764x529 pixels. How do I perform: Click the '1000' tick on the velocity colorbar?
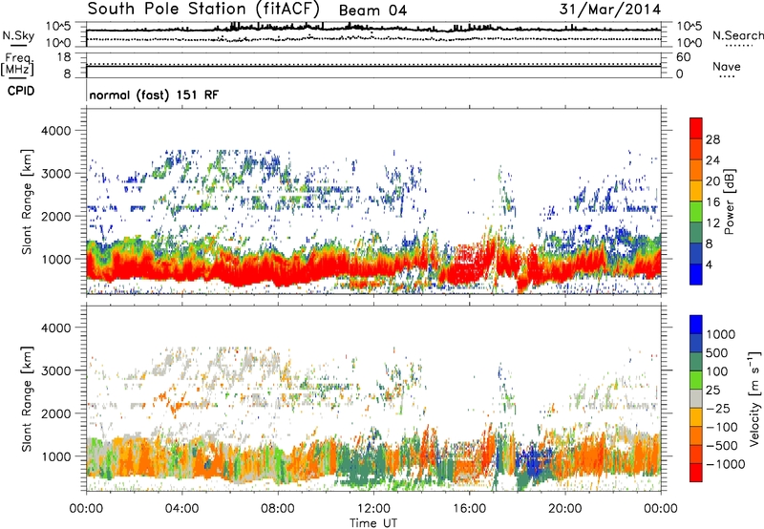point(721,334)
